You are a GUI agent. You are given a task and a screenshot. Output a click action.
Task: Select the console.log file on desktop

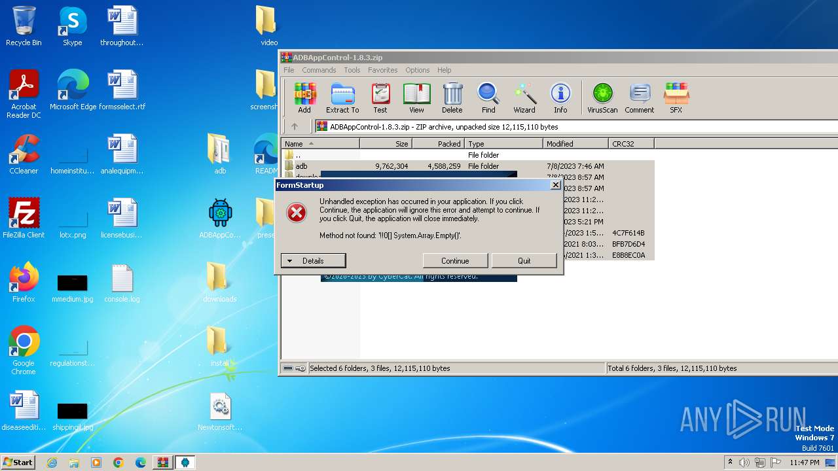tap(122, 283)
